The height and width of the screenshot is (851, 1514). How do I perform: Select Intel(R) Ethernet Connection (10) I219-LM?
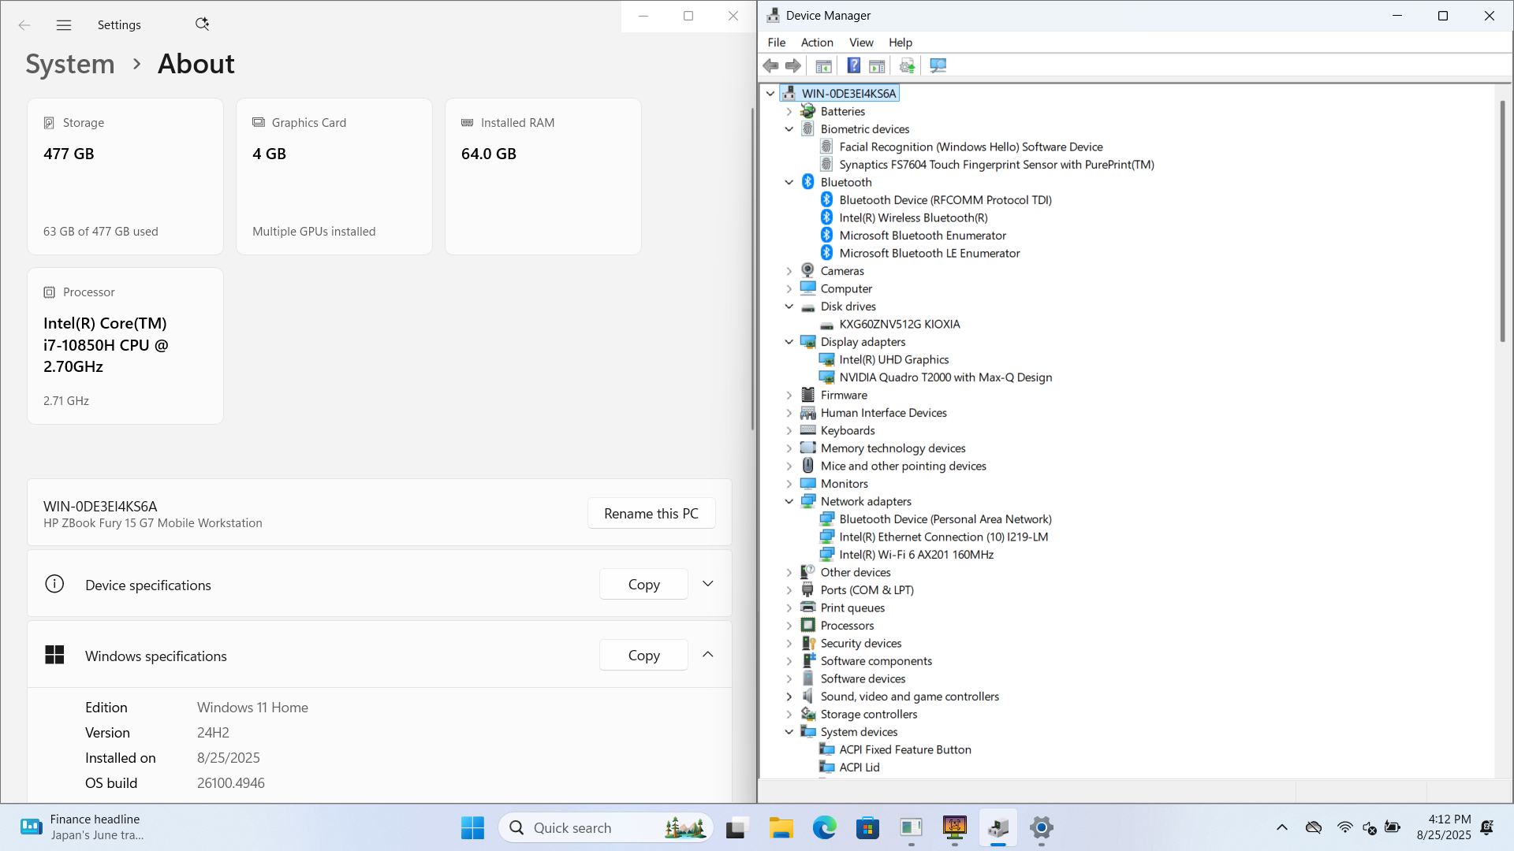pos(943,537)
